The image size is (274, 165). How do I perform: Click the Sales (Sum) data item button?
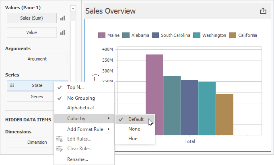[31, 18]
